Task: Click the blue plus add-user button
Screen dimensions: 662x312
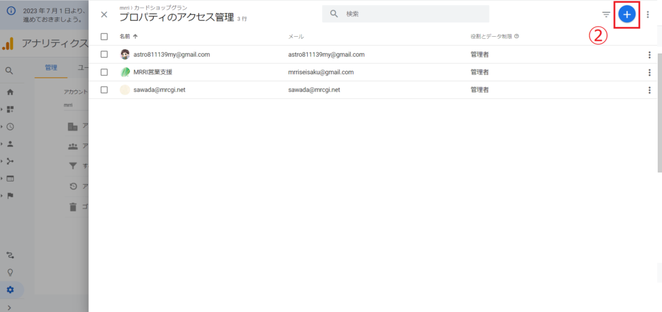Action: [x=626, y=14]
